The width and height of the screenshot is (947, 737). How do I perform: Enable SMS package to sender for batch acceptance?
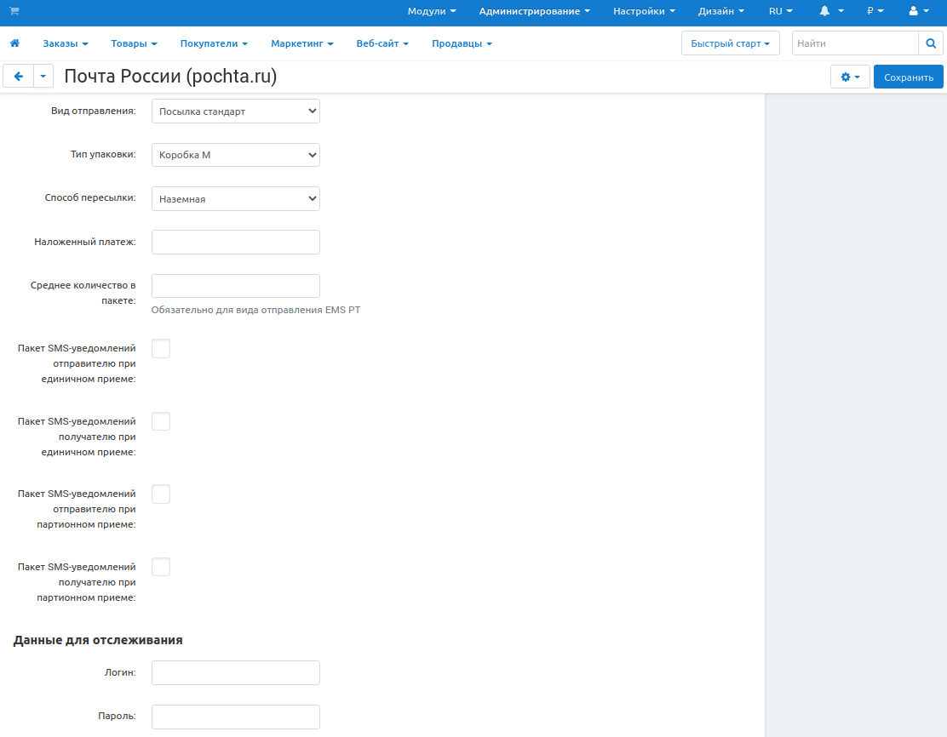click(x=161, y=494)
